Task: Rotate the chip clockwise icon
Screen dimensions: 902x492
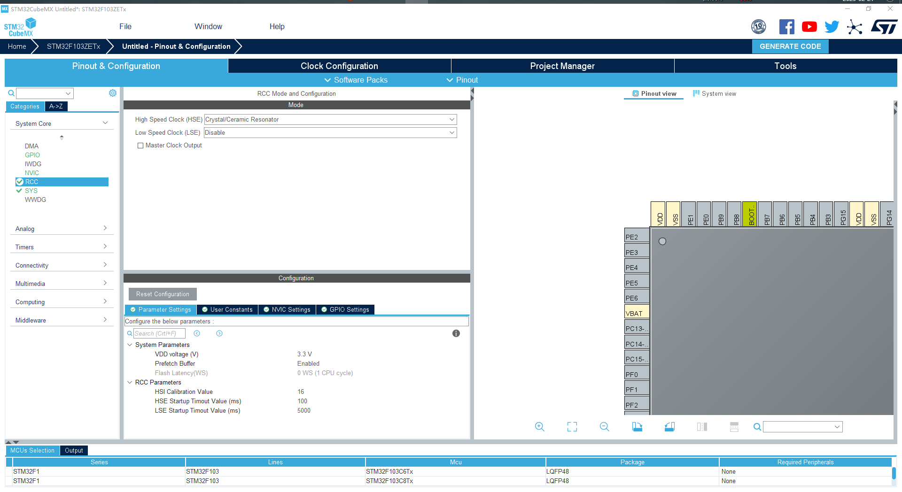Action: coord(637,427)
